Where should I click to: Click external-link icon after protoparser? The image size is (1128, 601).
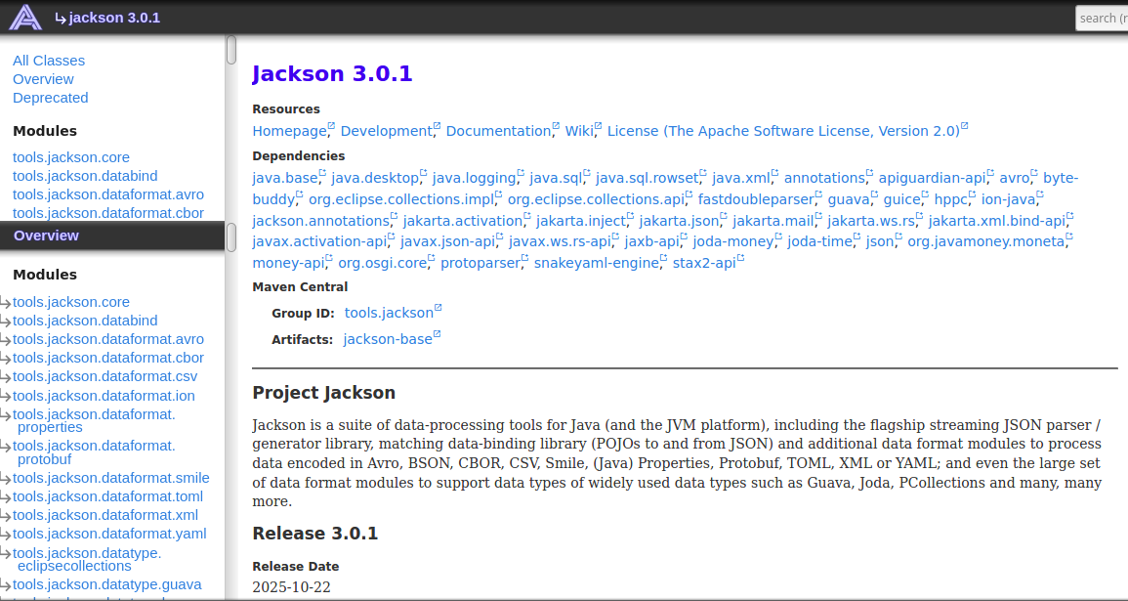point(524,258)
